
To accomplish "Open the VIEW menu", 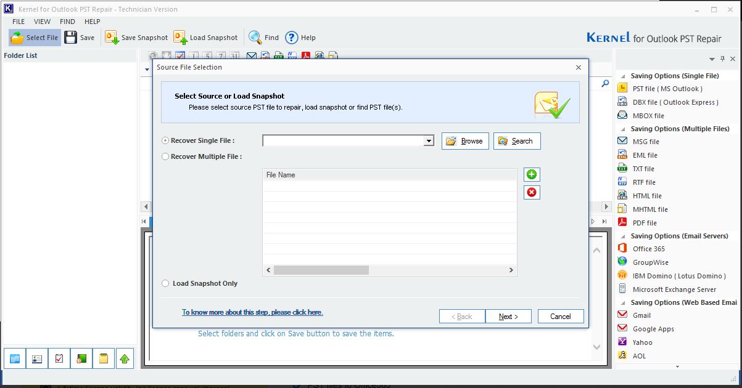I will click(x=43, y=22).
